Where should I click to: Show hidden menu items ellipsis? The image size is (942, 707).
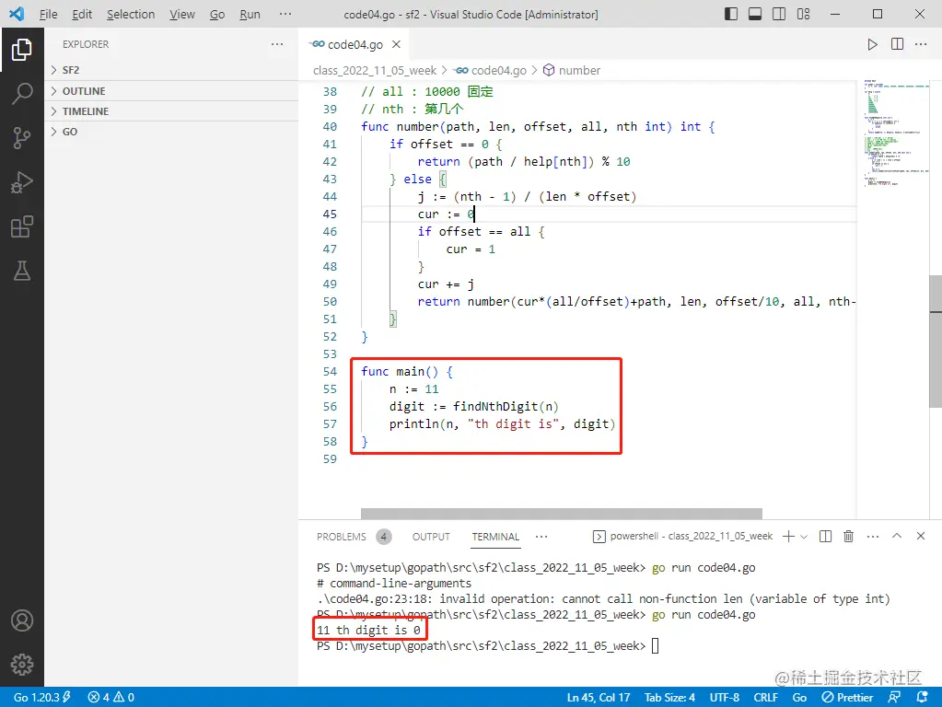click(x=285, y=14)
